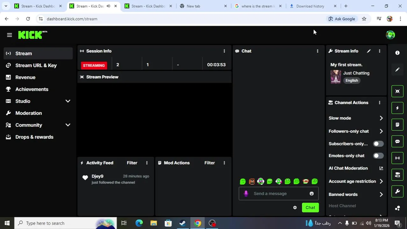Screen dimensions: 407x229
Task: Edit stream info with the pencil icon
Action: pyautogui.click(x=369, y=51)
